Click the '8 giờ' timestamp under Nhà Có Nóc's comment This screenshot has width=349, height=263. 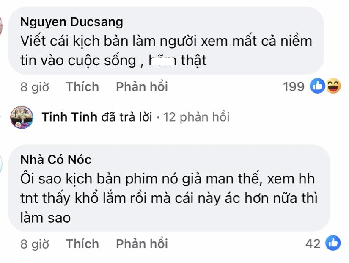(35, 244)
